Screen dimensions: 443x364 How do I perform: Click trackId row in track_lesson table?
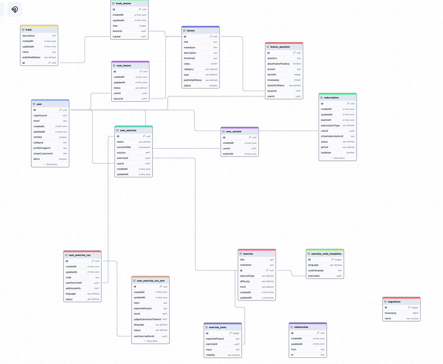[x=130, y=37]
